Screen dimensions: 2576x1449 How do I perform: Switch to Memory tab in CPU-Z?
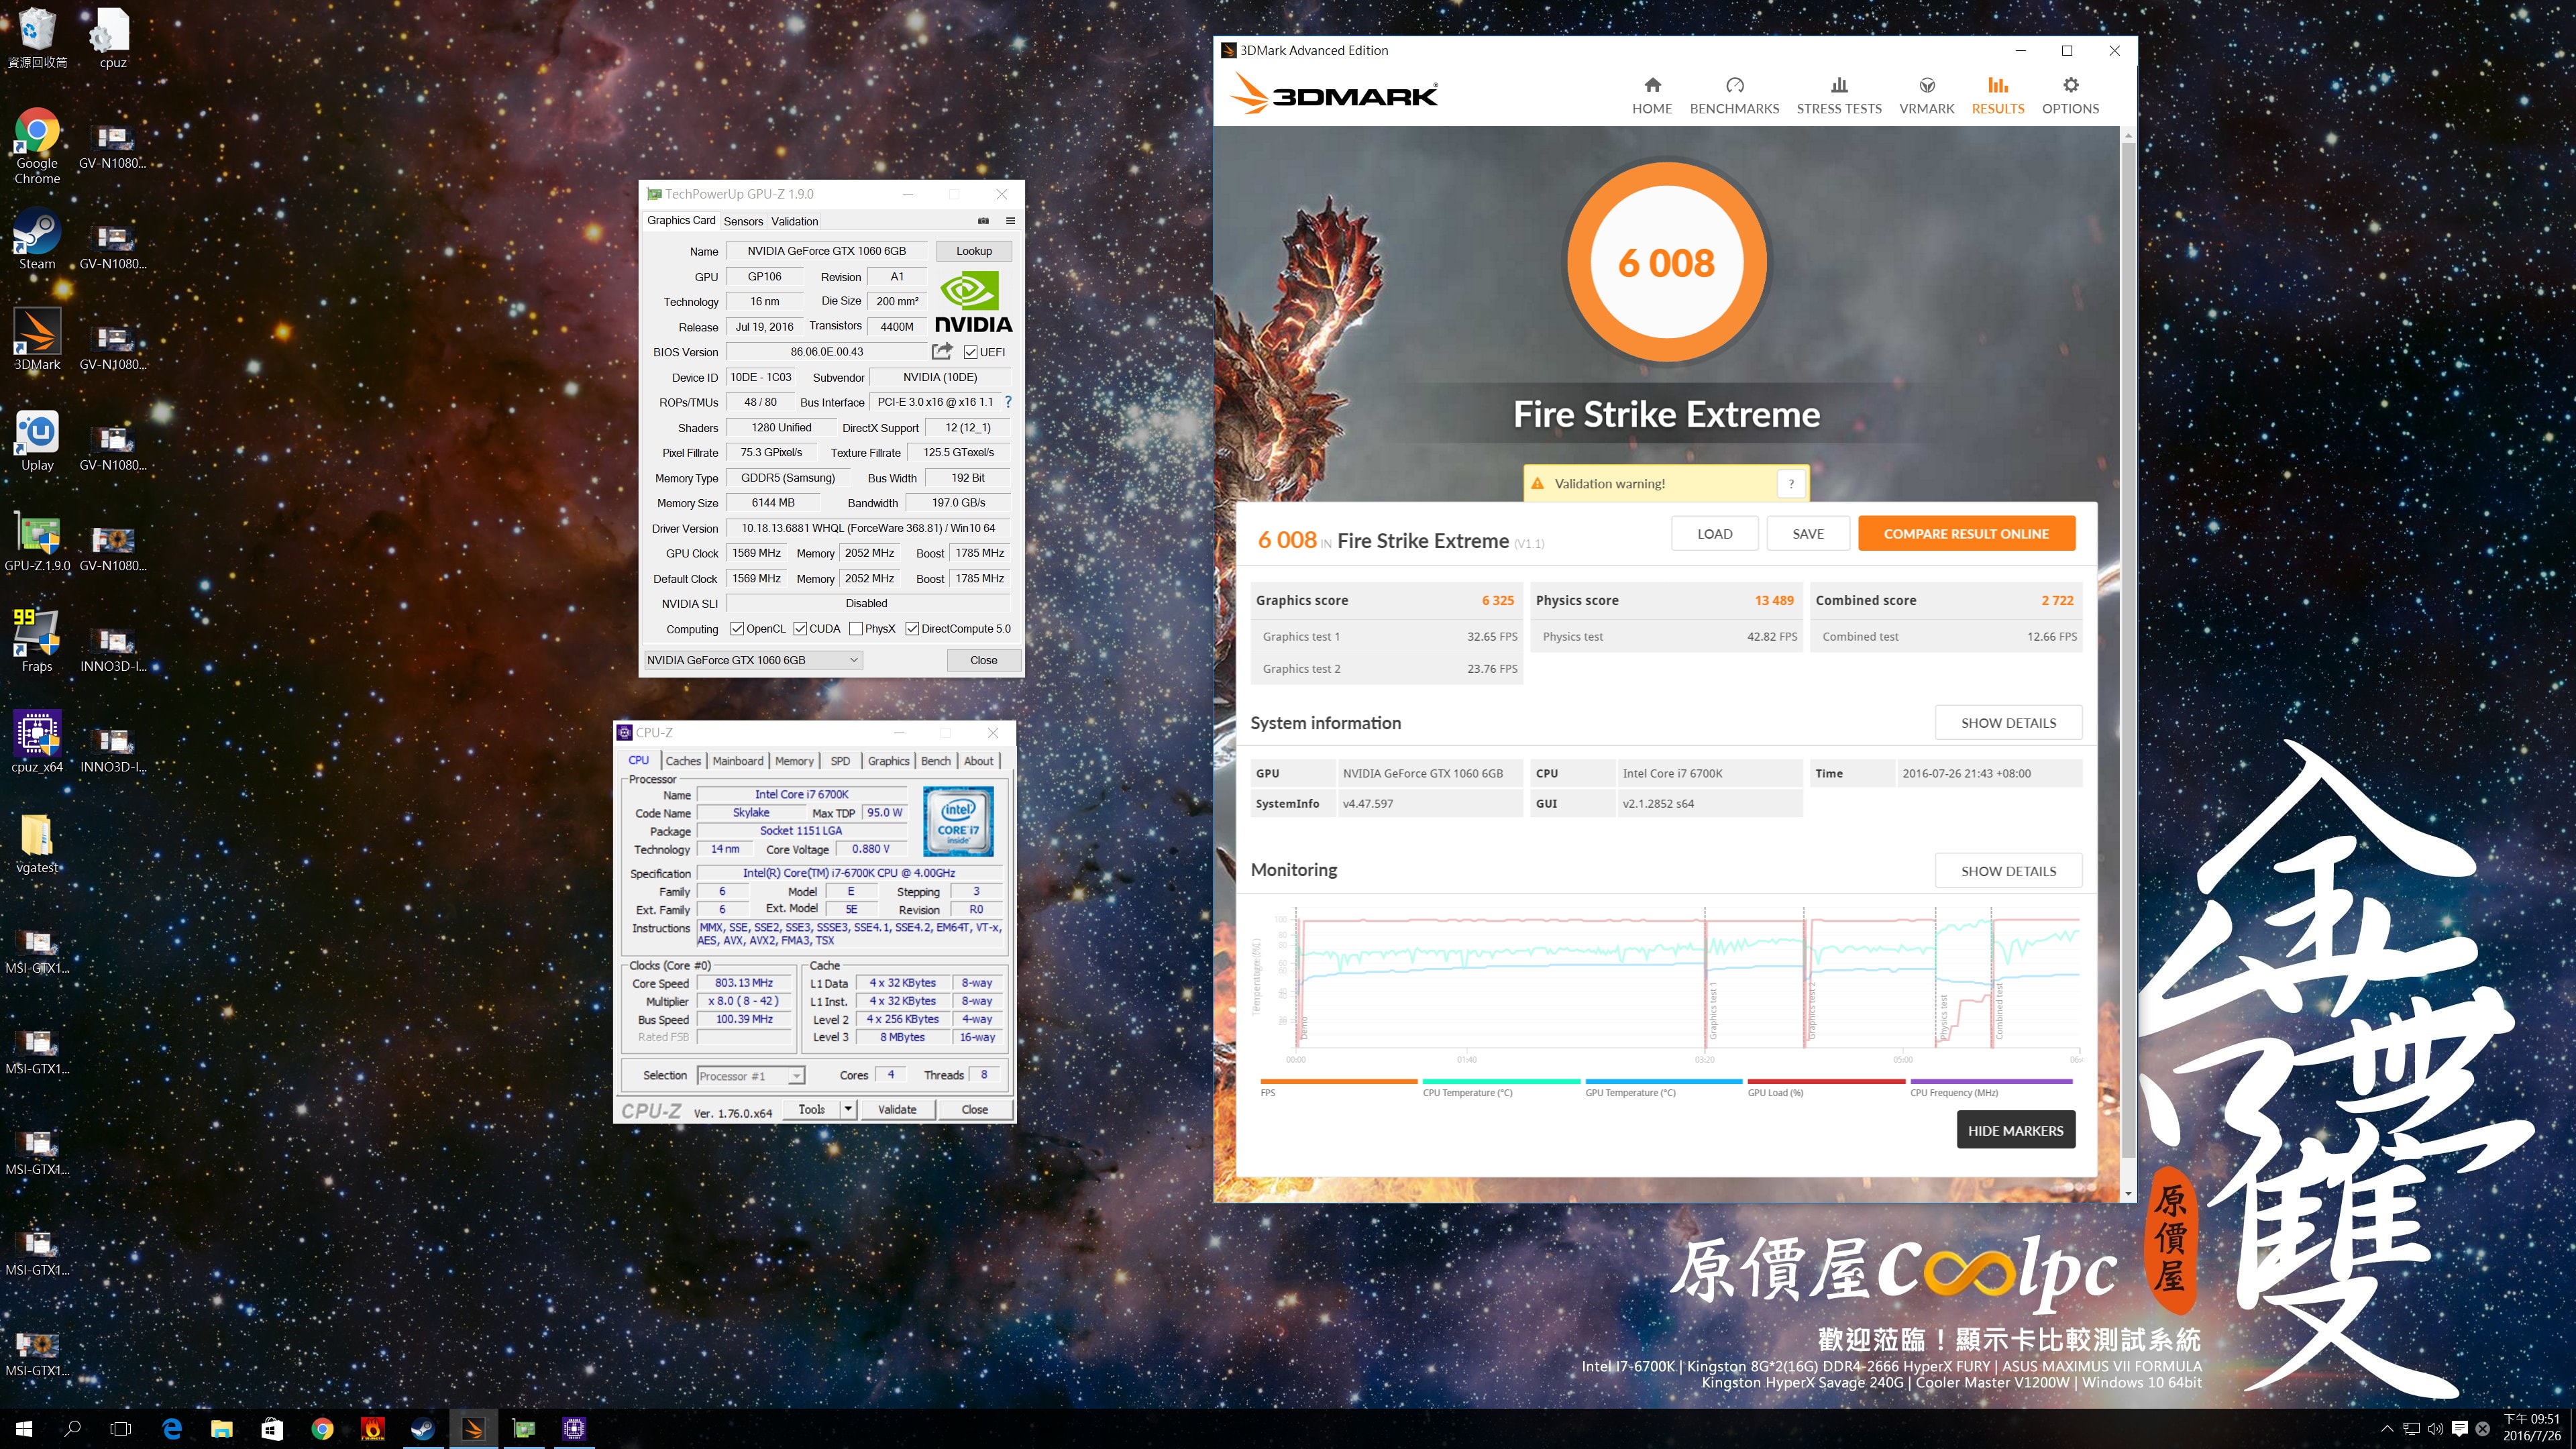[x=794, y=761]
